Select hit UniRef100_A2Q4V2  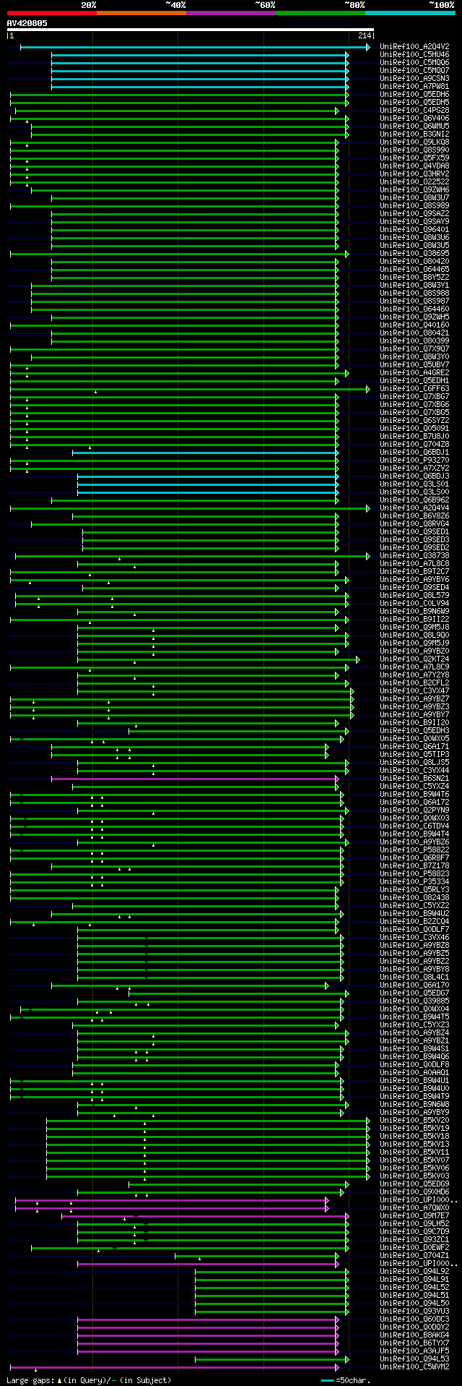414,46
